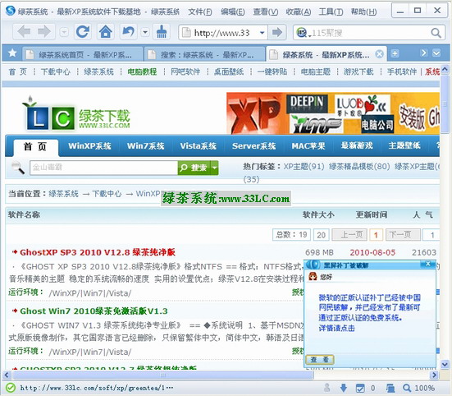Screen dimensions: 452x396
Task: Go back with the back arrow
Action: (x=24, y=32)
